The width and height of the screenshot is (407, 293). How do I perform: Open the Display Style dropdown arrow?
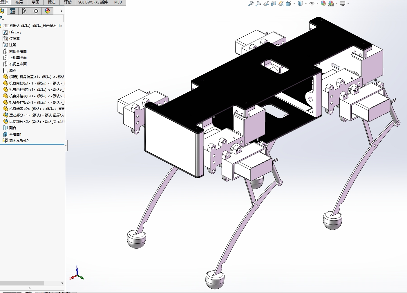[306, 4]
